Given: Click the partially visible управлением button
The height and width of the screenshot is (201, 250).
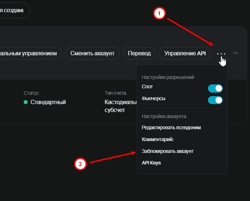Looking at the screenshot, I should pos(31,53).
